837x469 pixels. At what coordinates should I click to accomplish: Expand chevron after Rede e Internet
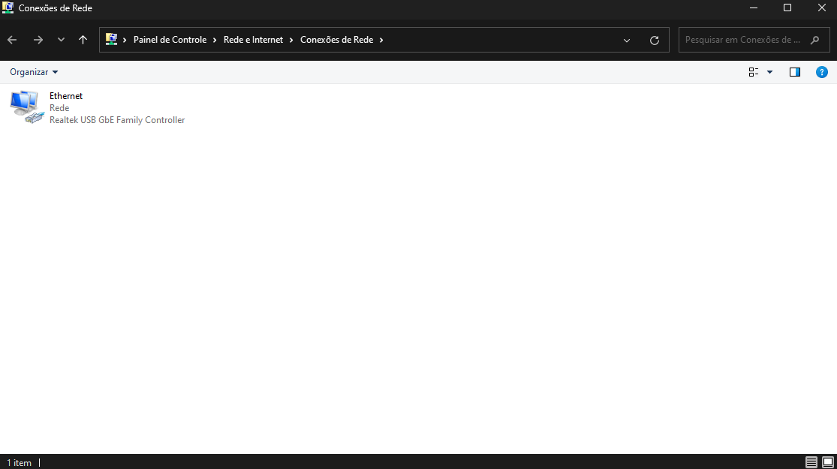291,40
